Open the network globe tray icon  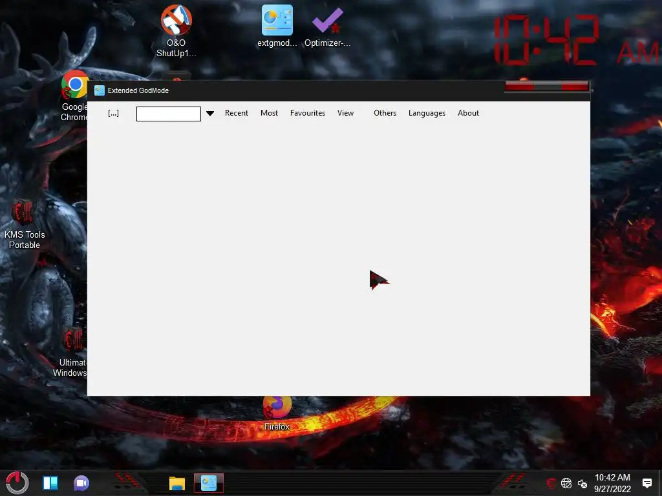(566, 483)
